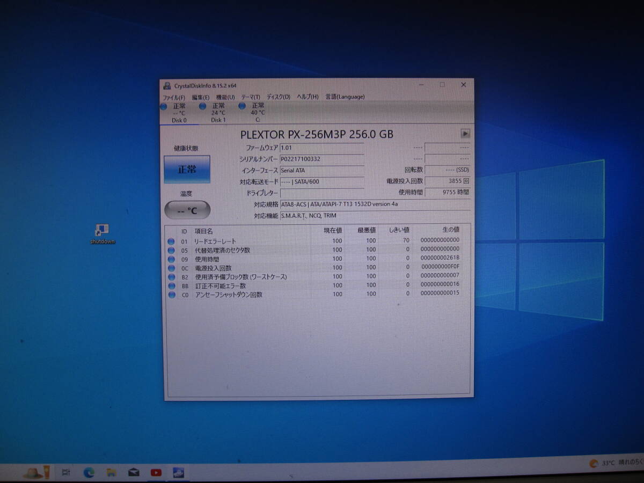Click status dot for アンセーフシャットダウン回数 row
The width and height of the screenshot is (644, 483).
[x=172, y=295]
